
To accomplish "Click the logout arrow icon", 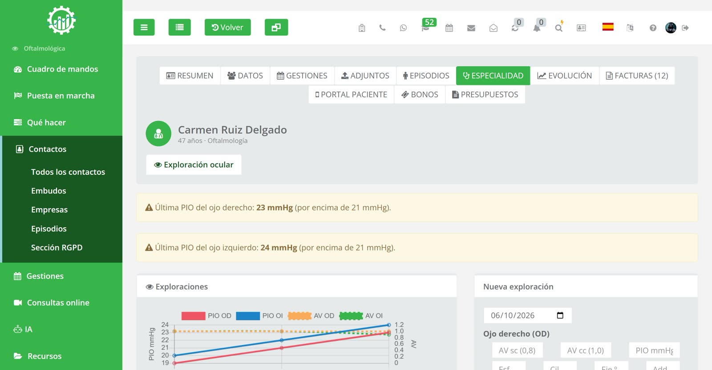I will point(685,28).
